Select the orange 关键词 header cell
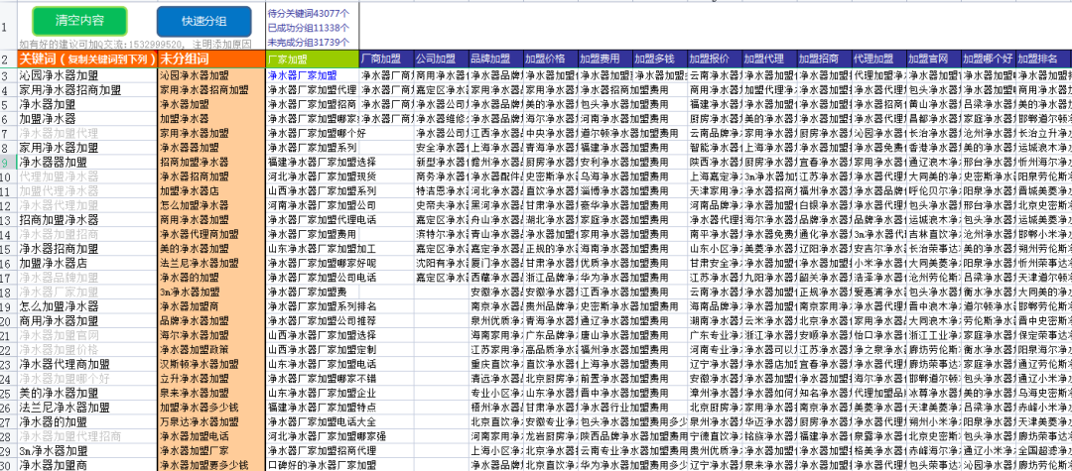This screenshot has width=1072, height=471. (87, 59)
